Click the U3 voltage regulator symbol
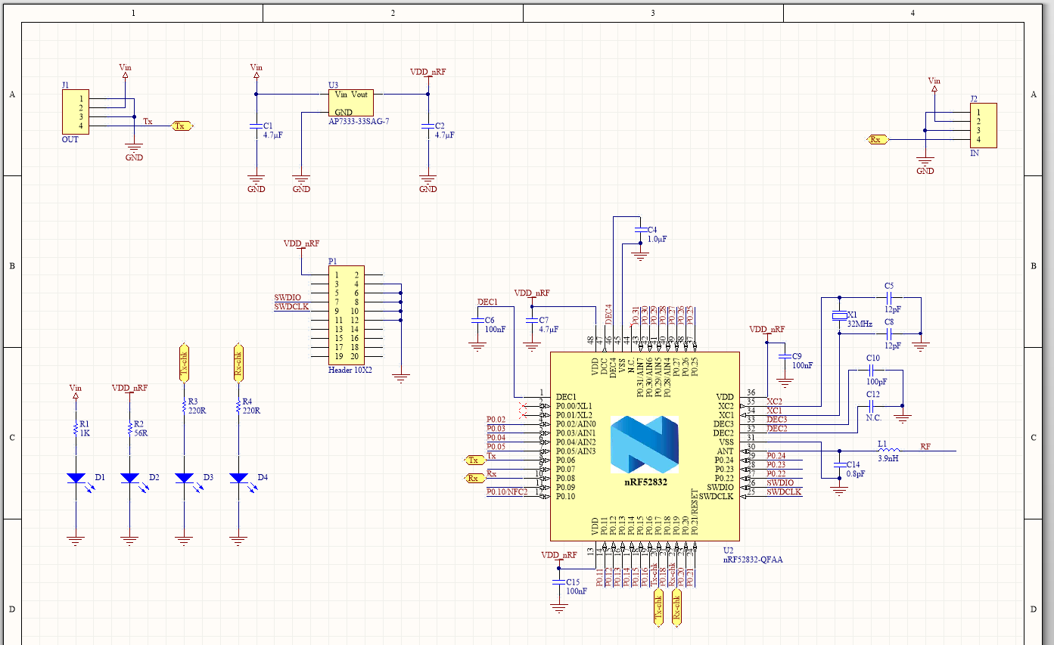This screenshot has width=1054, height=645. click(351, 103)
